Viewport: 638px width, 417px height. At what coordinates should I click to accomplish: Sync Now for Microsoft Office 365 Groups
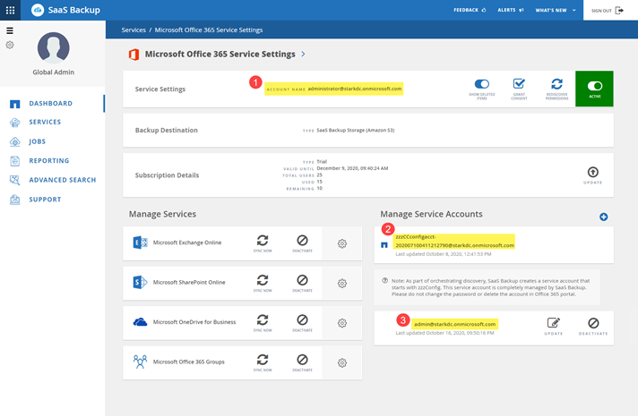(263, 362)
